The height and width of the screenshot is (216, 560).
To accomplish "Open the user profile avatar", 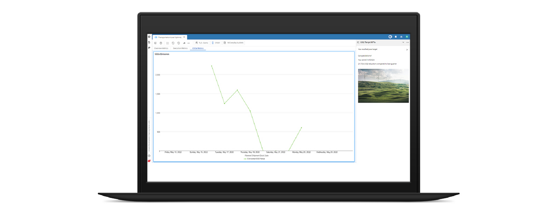I will click(407, 37).
